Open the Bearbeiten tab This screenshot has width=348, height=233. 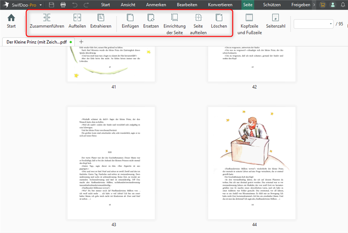click(x=187, y=5)
